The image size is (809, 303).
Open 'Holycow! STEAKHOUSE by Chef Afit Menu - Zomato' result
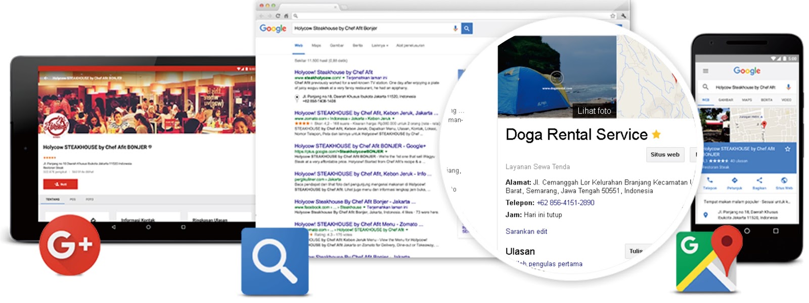tap(358, 224)
